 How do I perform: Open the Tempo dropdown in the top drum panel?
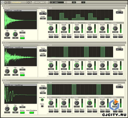coord(43,14)
